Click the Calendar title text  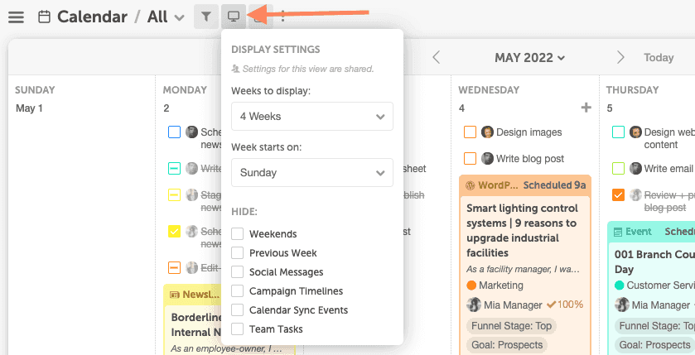pos(92,17)
